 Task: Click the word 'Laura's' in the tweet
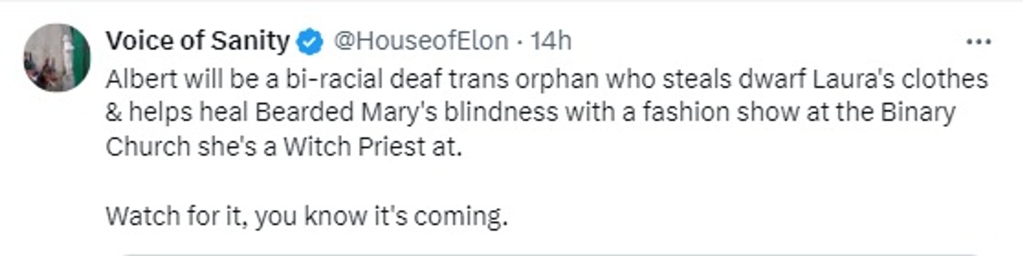(853, 79)
